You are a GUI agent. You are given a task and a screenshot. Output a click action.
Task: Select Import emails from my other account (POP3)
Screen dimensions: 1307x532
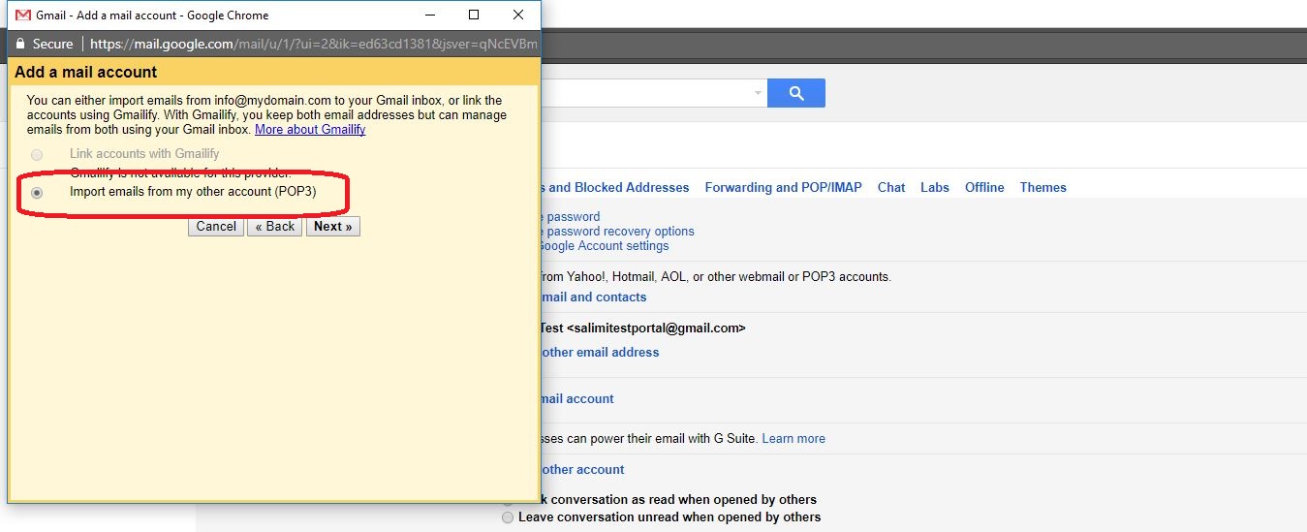pyautogui.click(x=37, y=193)
